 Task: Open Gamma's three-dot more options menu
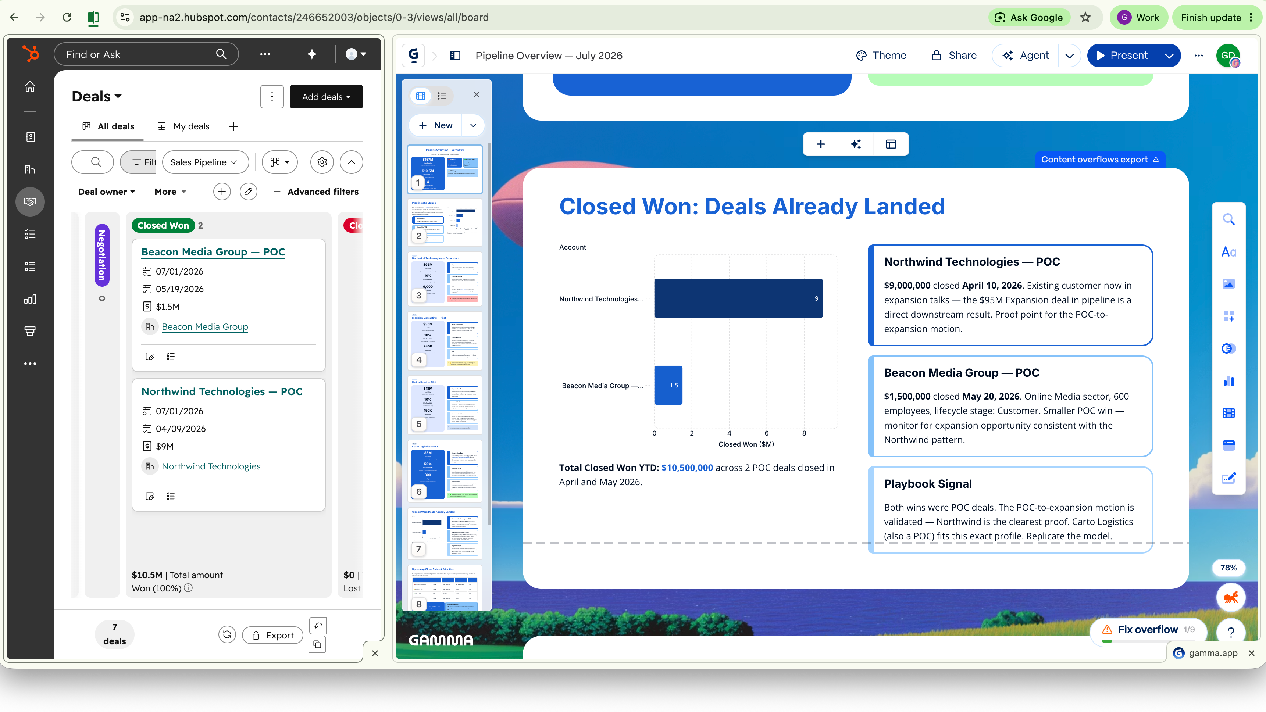tap(1199, 56)
